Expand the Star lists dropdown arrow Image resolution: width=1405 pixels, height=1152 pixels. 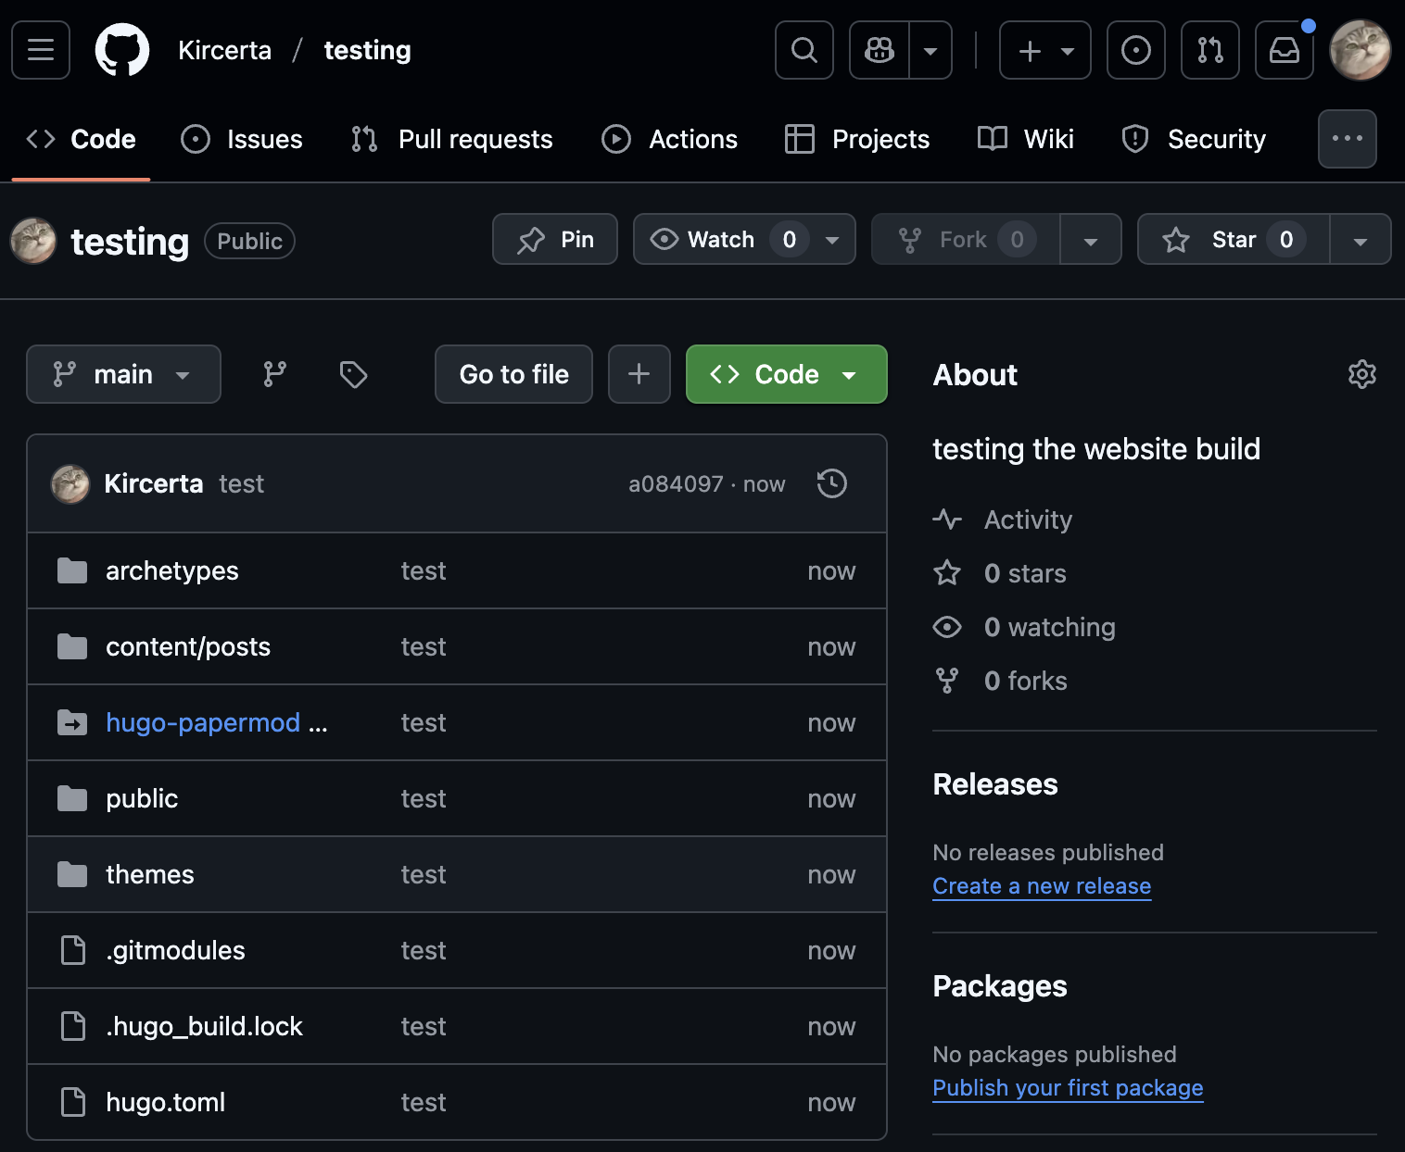coord(1360,240)
